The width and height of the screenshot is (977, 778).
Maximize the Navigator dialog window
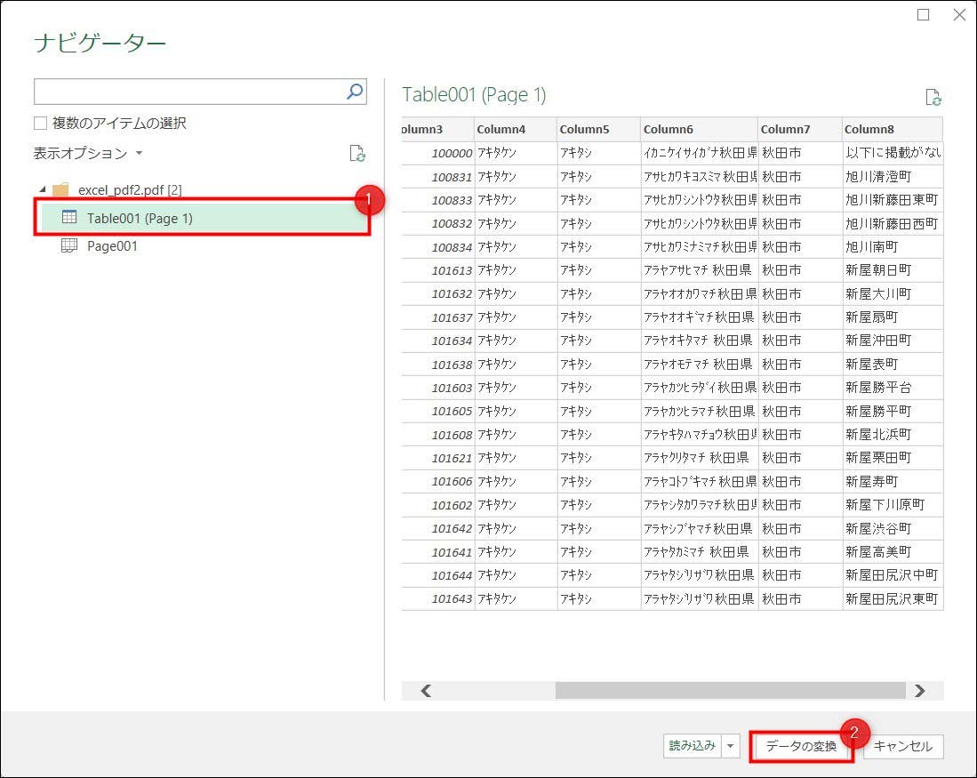923,15
